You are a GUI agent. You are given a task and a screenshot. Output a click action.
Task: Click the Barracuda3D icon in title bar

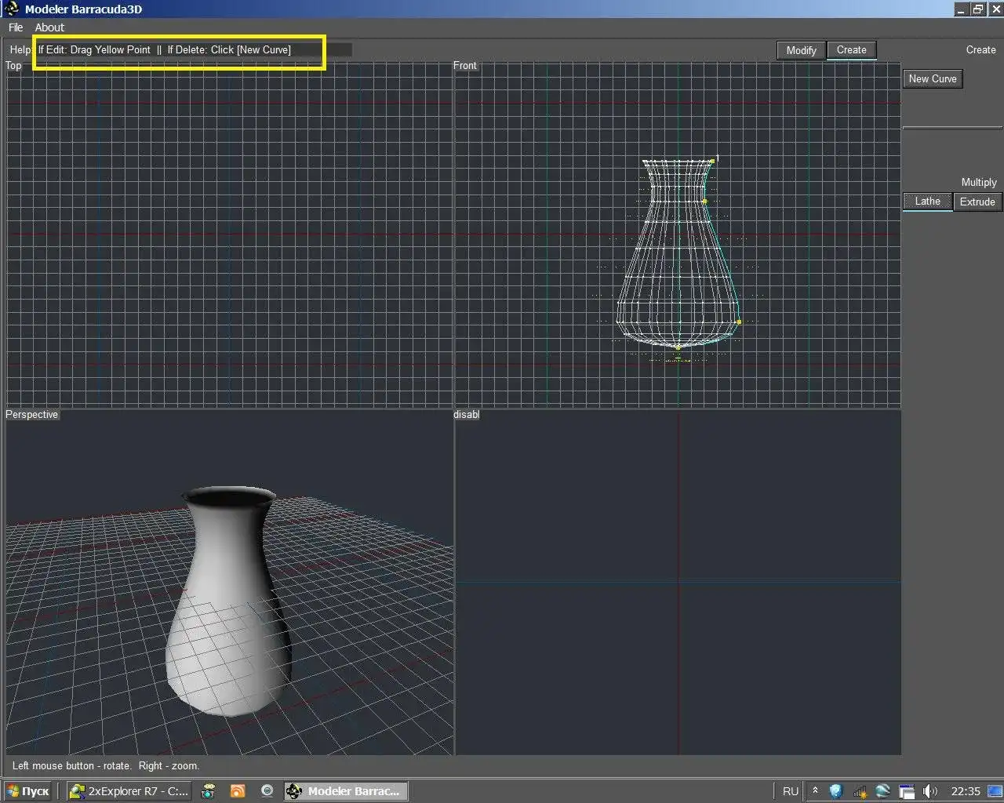12,9
